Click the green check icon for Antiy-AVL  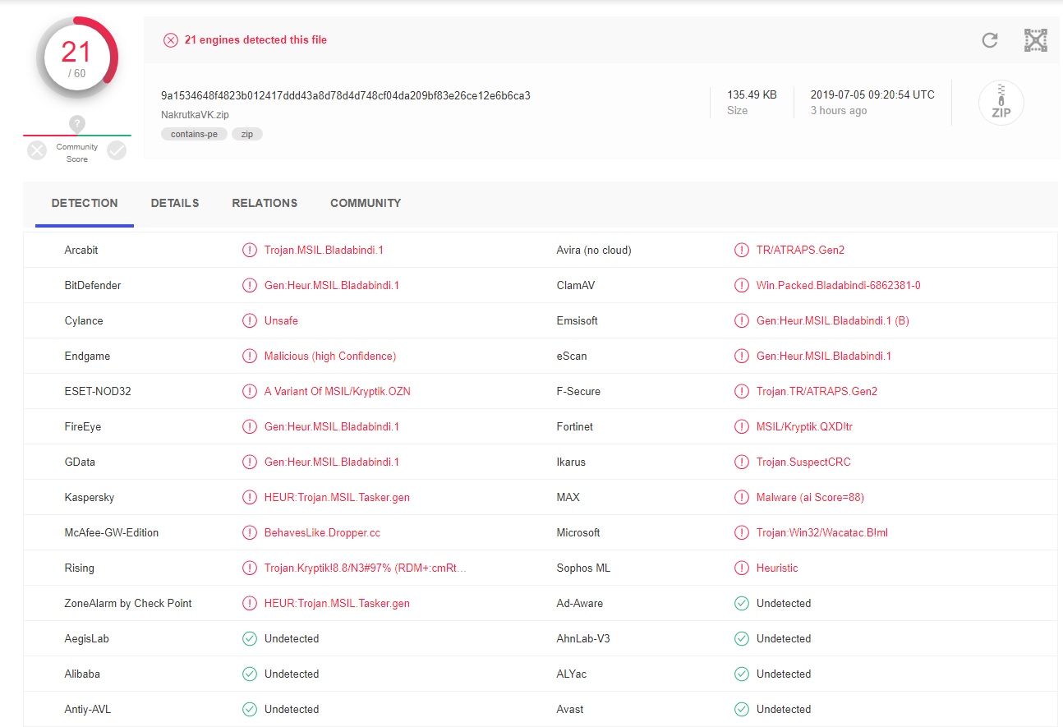[x=250, y=709]
